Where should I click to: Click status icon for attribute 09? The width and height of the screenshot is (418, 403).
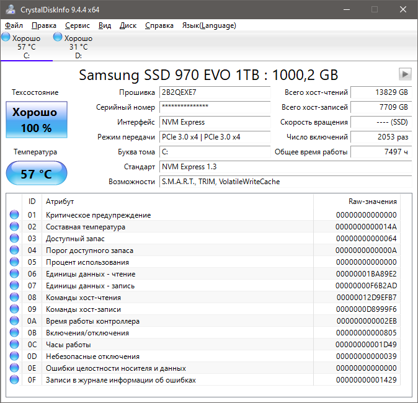(x=14, y=309)
